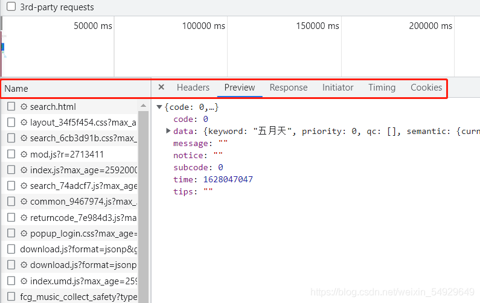
Task: Open the Cookies tab
Action: click(426, 88)
